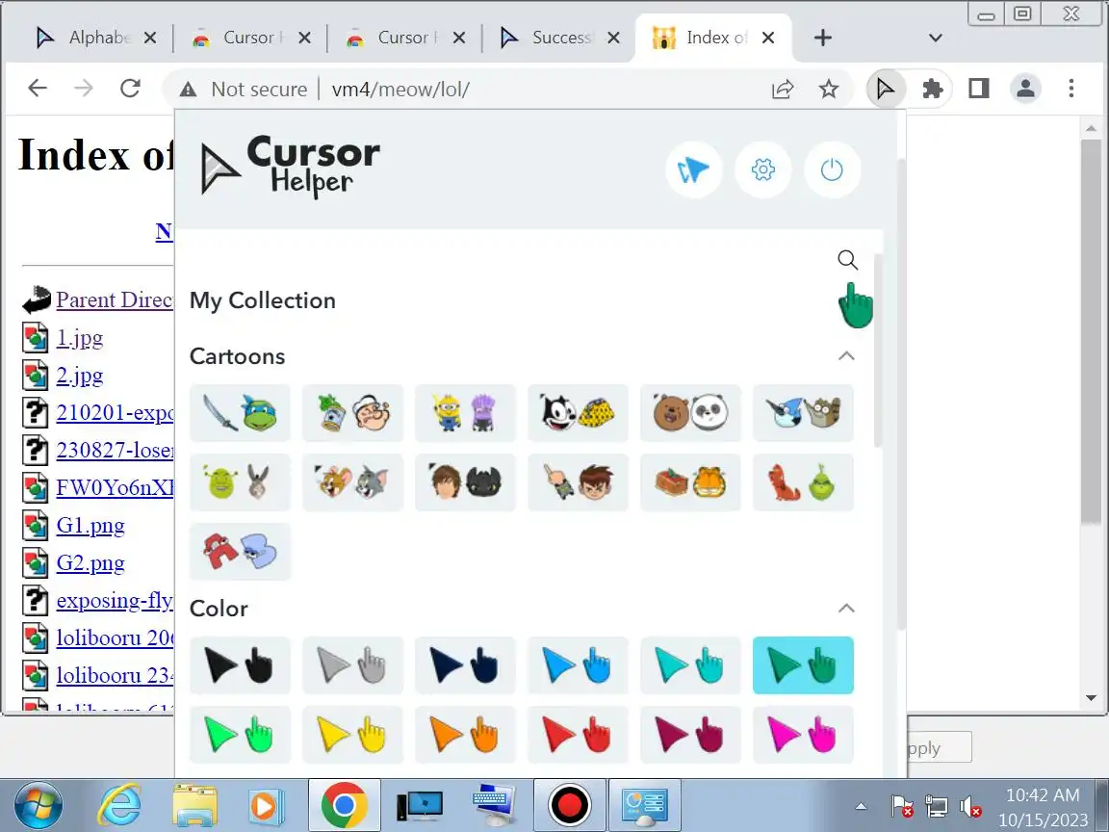1109x832 pixels.
Task: Toggle Cursor Helper power button
Action: (832, 169)
